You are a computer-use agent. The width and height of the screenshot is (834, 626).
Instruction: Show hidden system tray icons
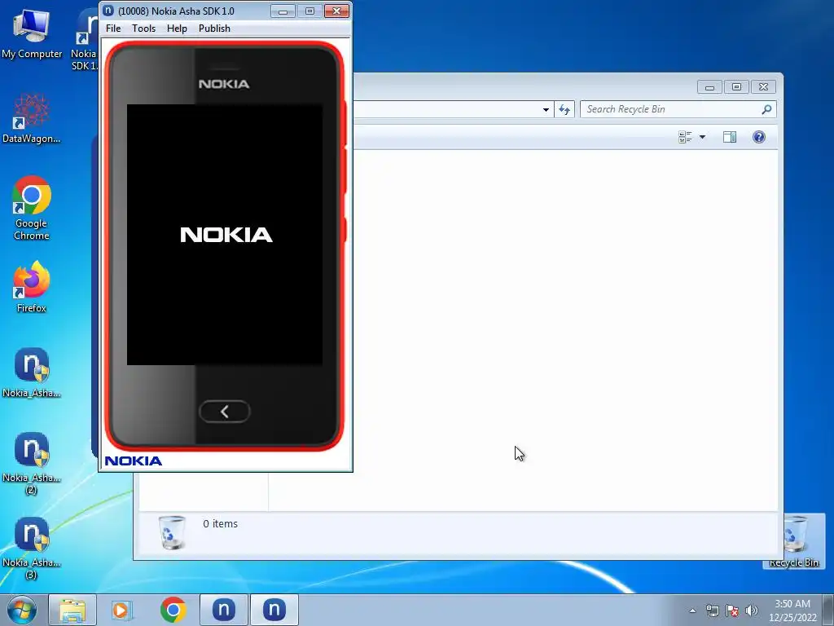click(x=692, y=611)
